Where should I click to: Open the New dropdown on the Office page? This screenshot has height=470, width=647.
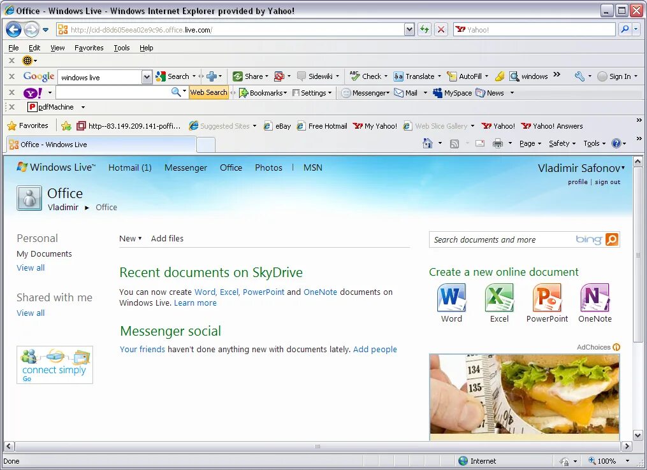131,238
